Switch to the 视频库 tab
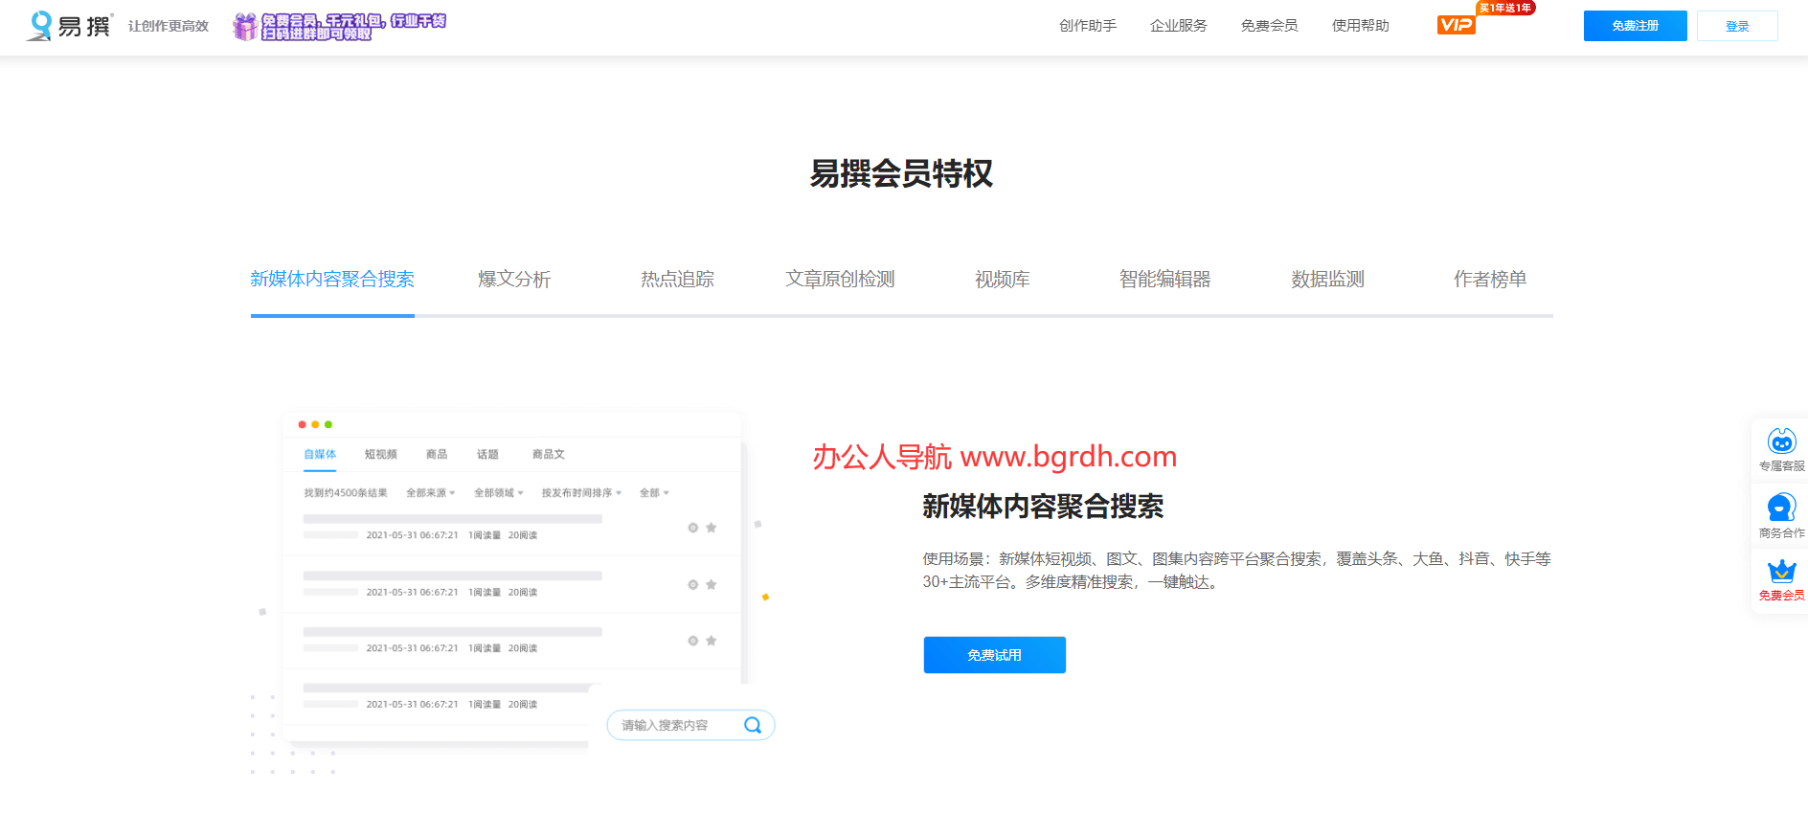The width and height of the screenshot is (1808, 813). [x=1003, y=279]
